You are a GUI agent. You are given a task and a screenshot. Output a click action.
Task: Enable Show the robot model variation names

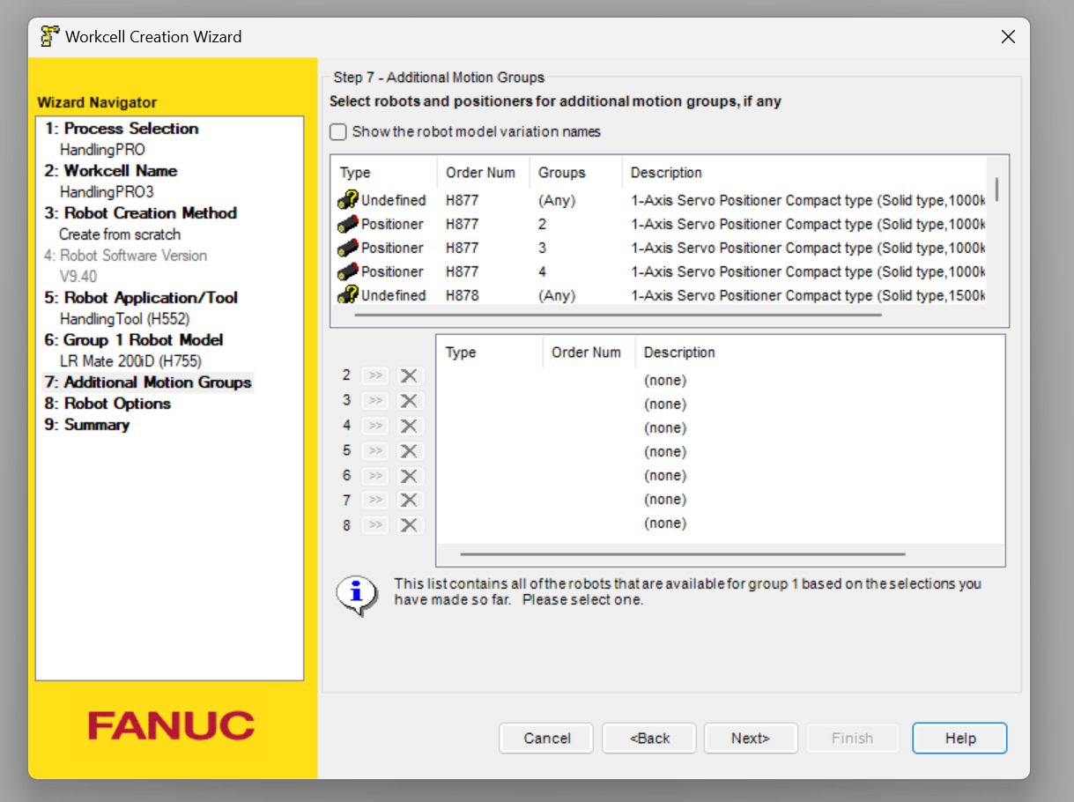tap(338, 132)
